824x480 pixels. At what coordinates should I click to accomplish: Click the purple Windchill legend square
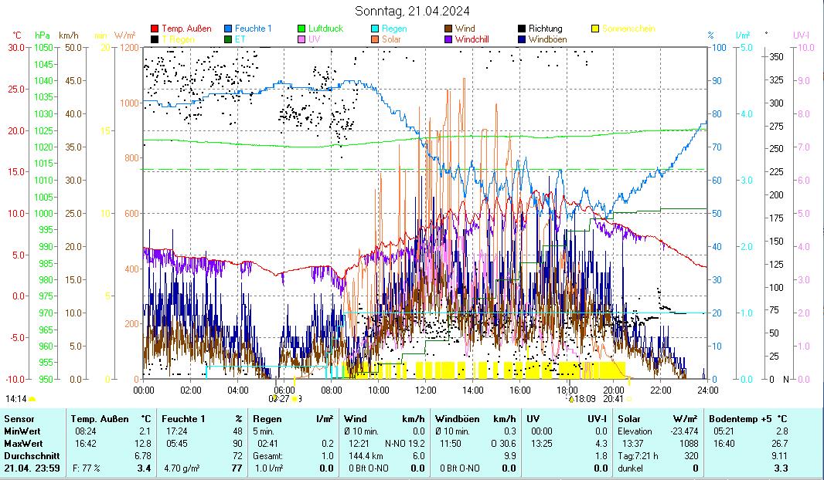point(448,39)
